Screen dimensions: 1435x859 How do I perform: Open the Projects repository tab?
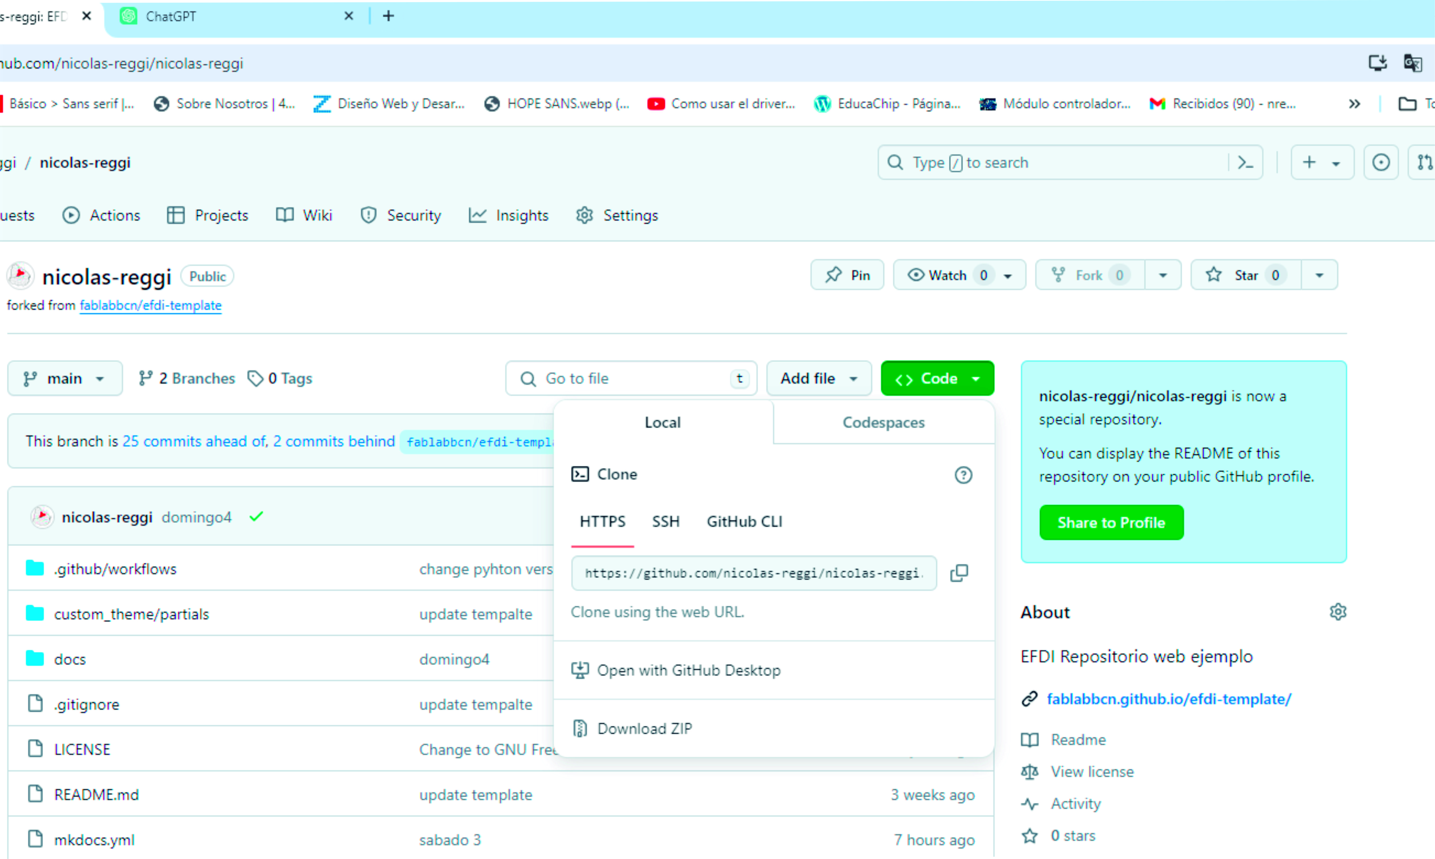[x=207, y=215]
